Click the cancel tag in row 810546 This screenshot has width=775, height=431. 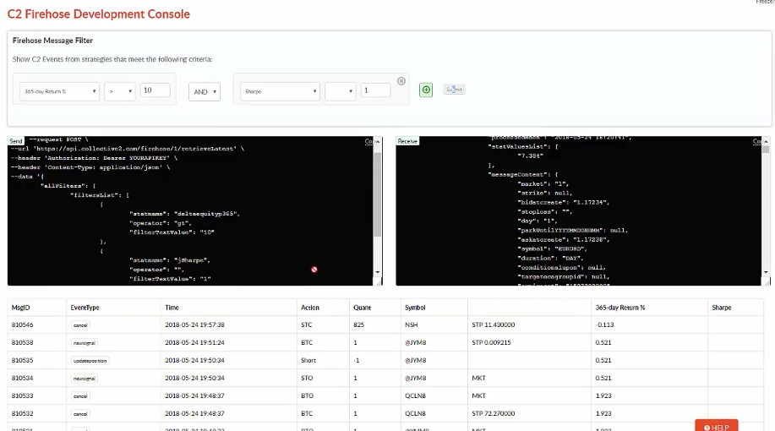[80, 325]
